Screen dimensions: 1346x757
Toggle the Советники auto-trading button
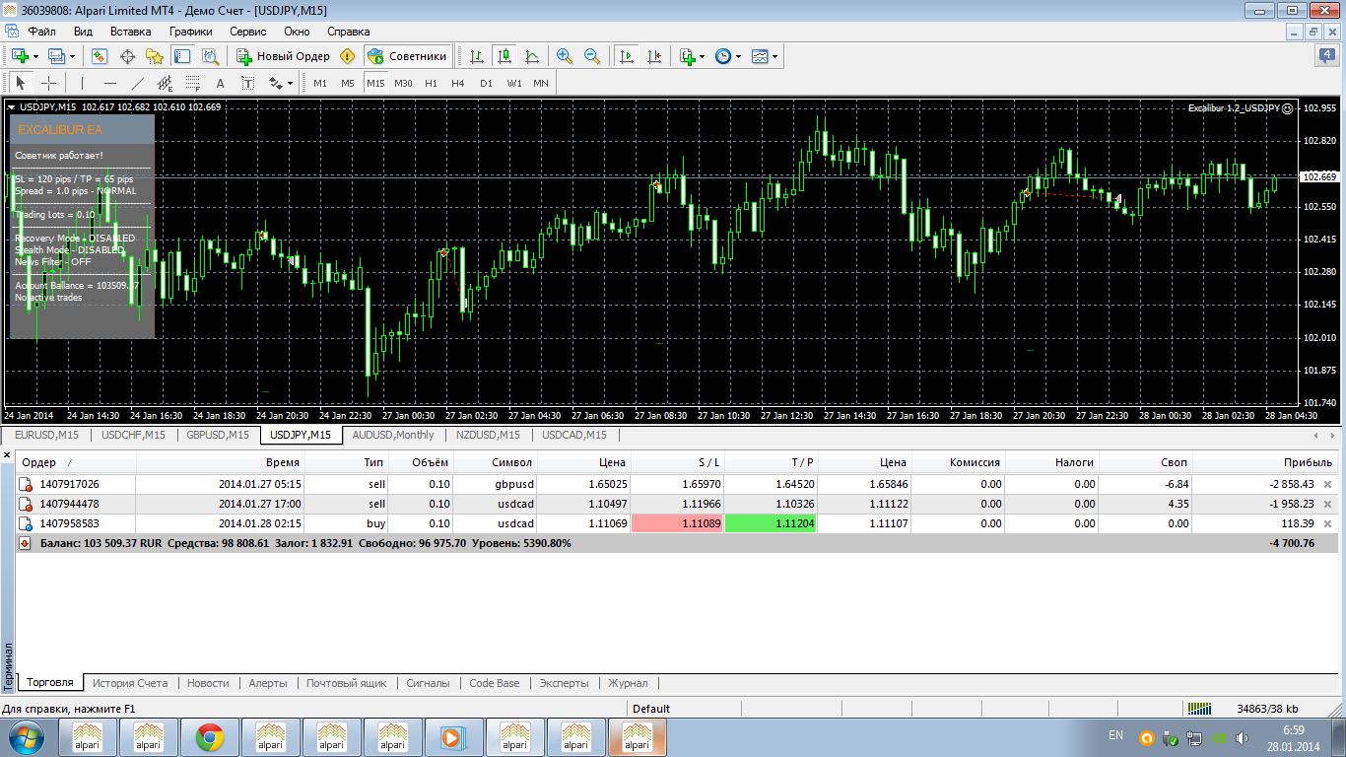click(x=408, y=56)
